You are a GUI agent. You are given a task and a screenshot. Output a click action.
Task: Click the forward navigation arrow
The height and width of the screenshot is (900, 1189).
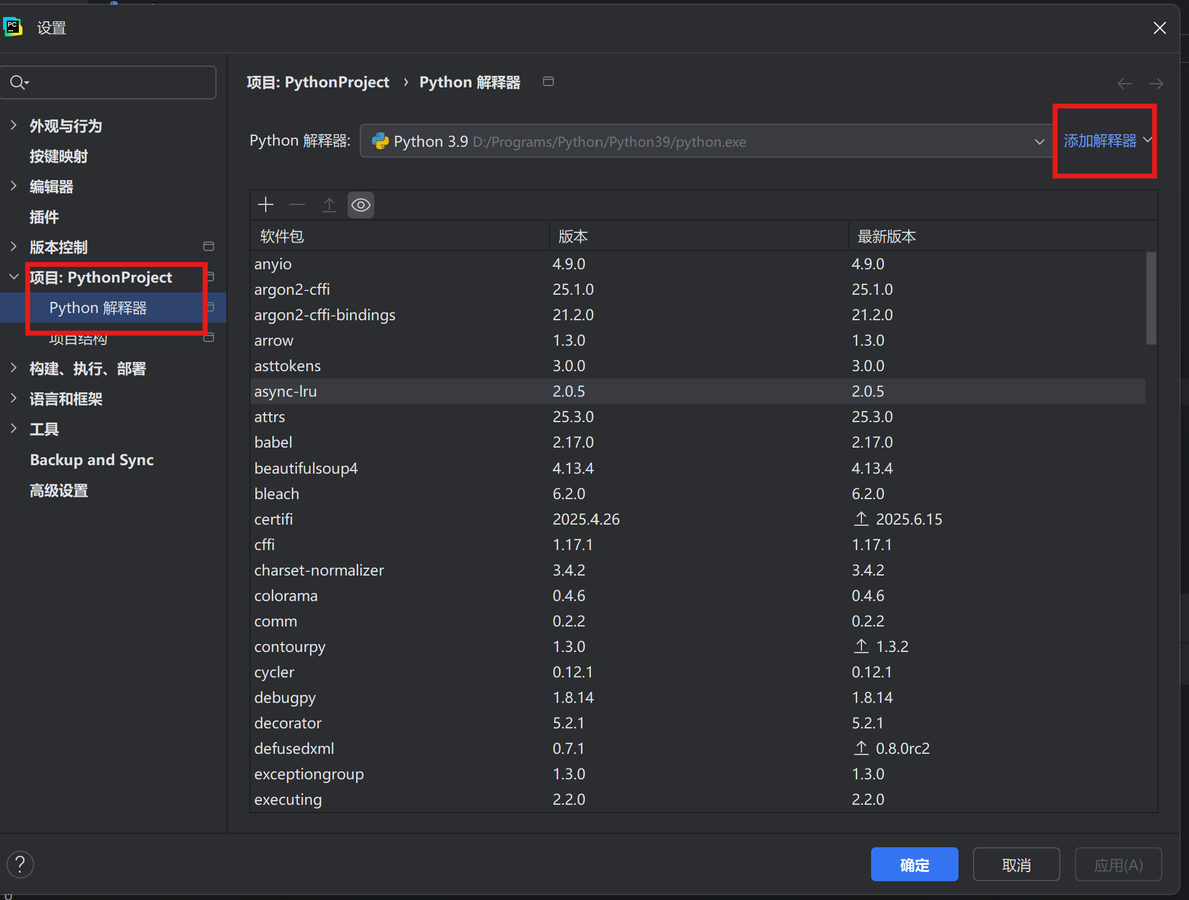[x=1156, y=84]
